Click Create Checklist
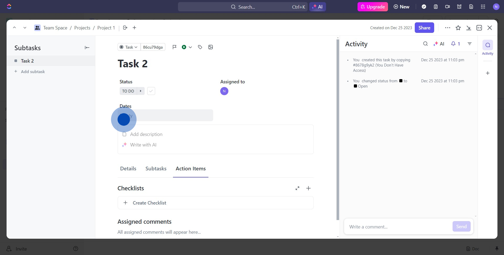The image size is (504, 255). click(149, 203)
